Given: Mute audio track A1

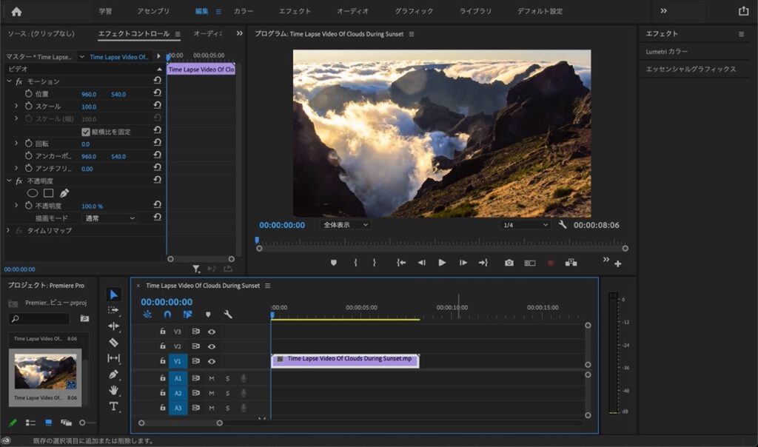Looking at the screenshot, I should tap(211, 378).
